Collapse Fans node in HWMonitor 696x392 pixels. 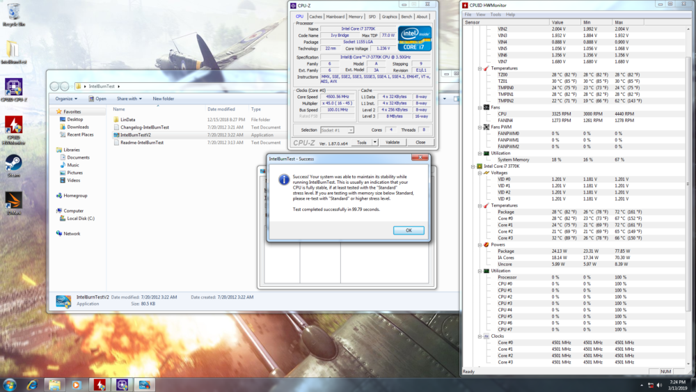pos(480,107)
